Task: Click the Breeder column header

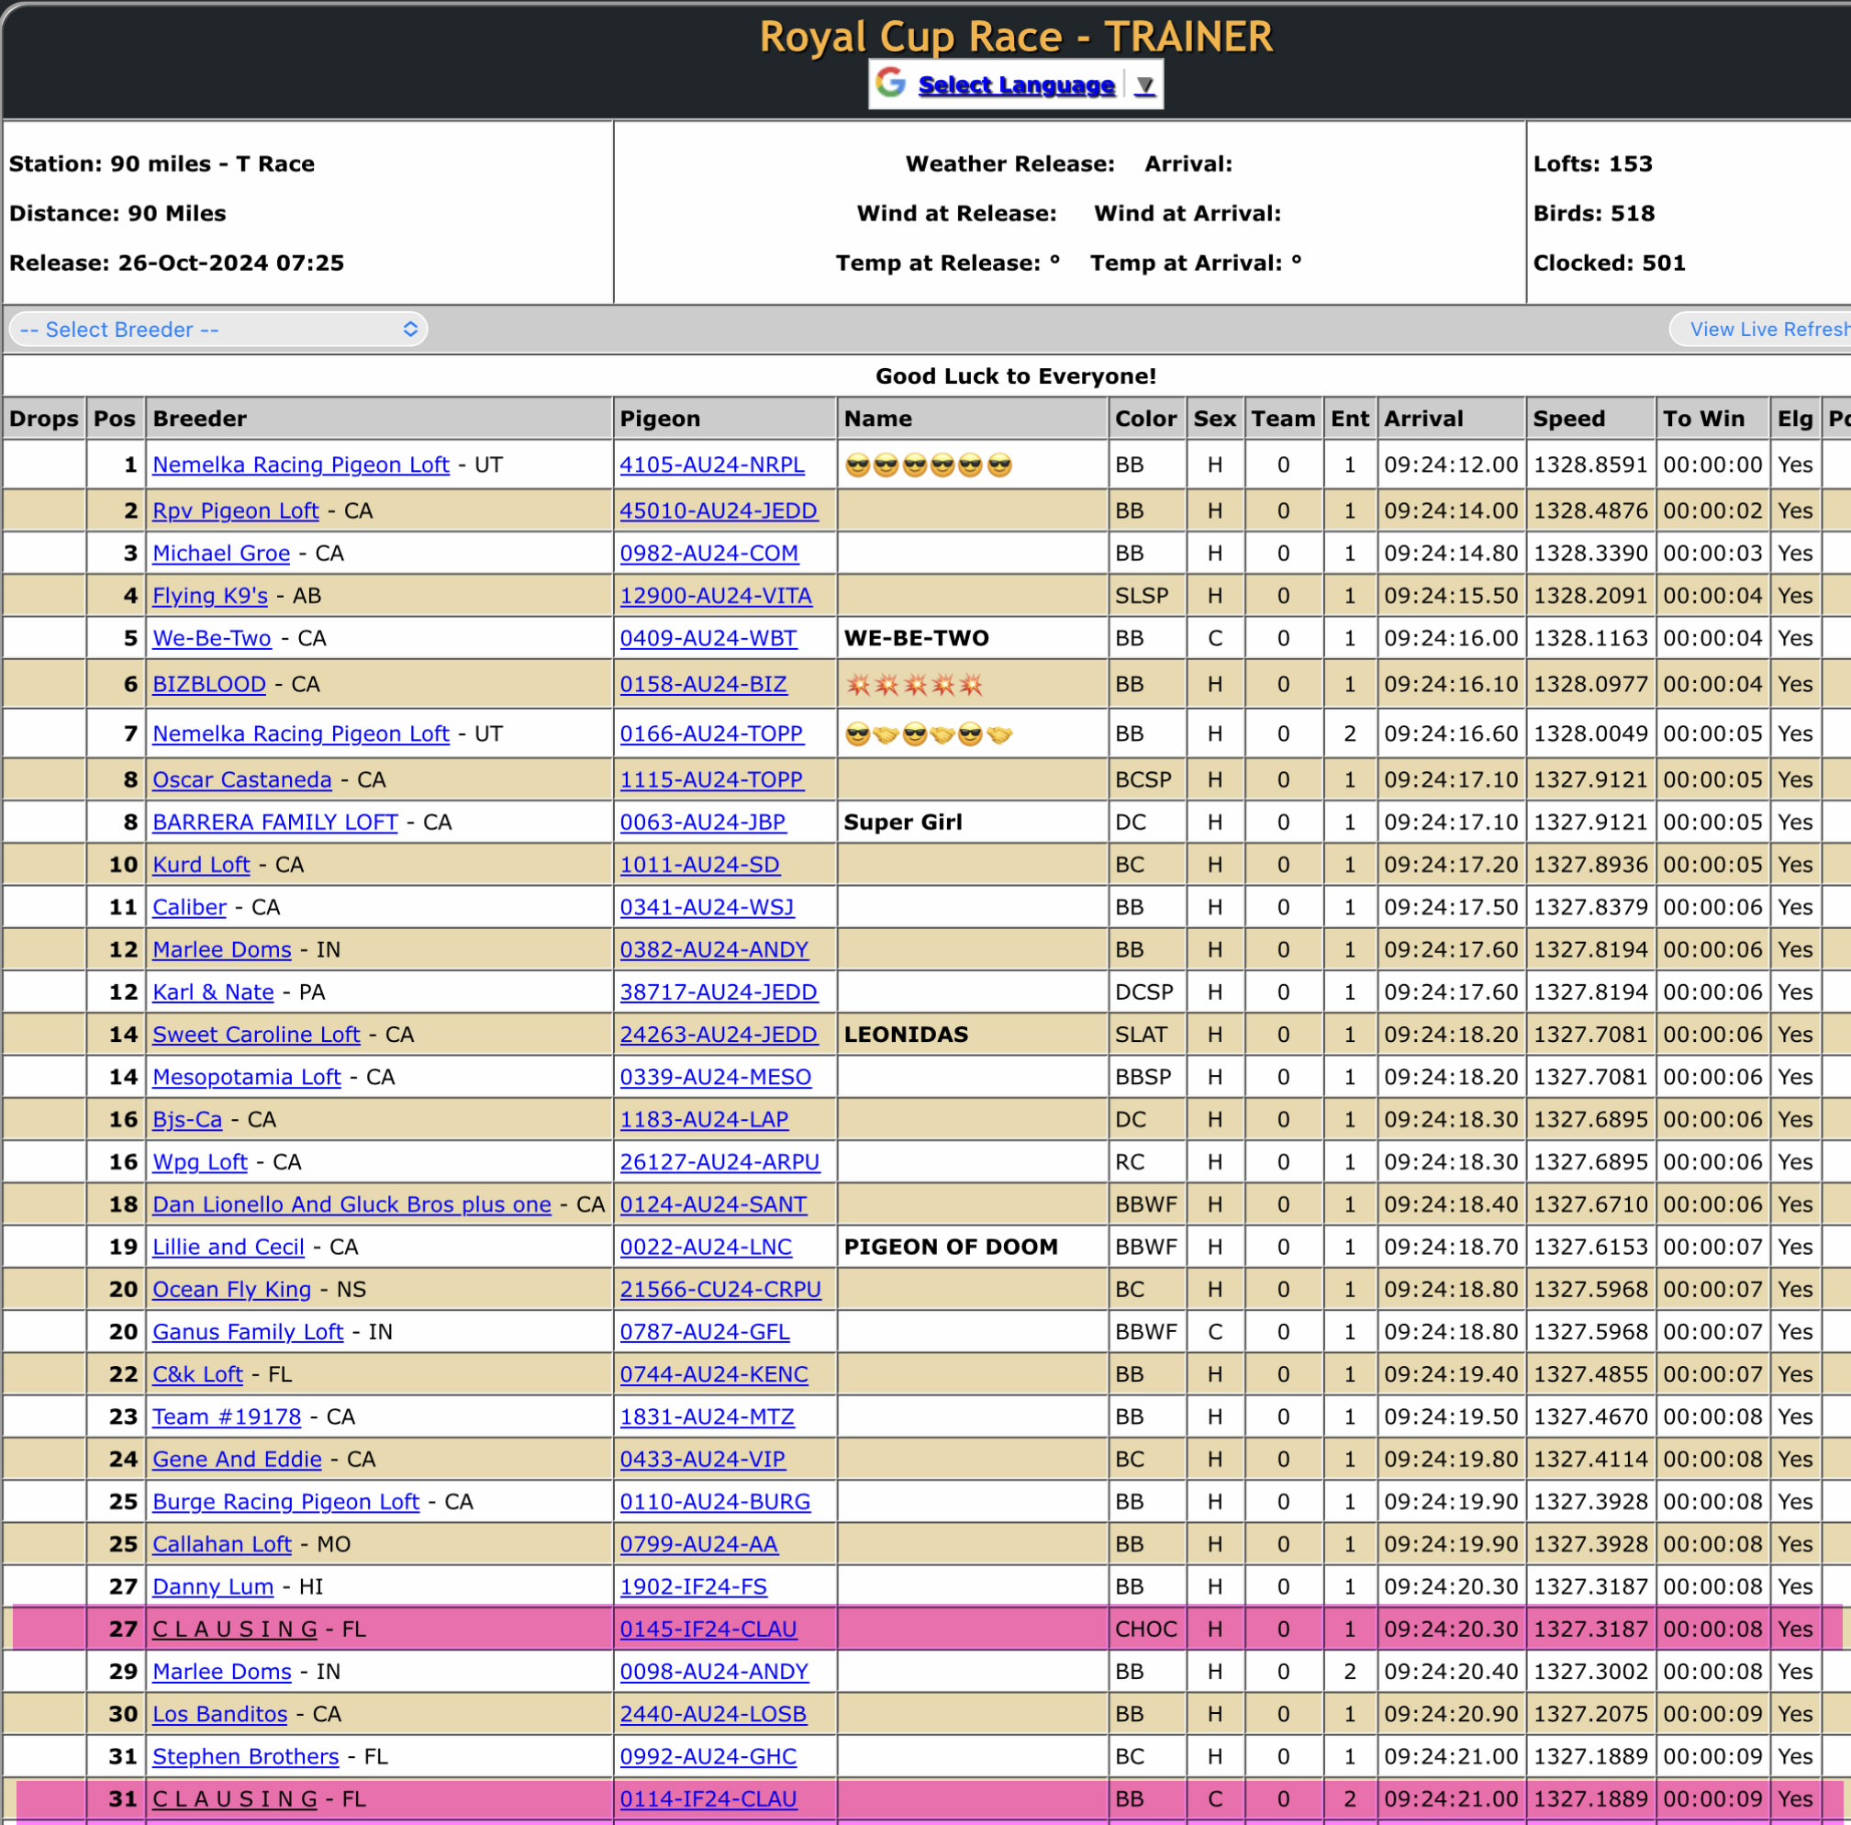Action: tap(379, 419)
